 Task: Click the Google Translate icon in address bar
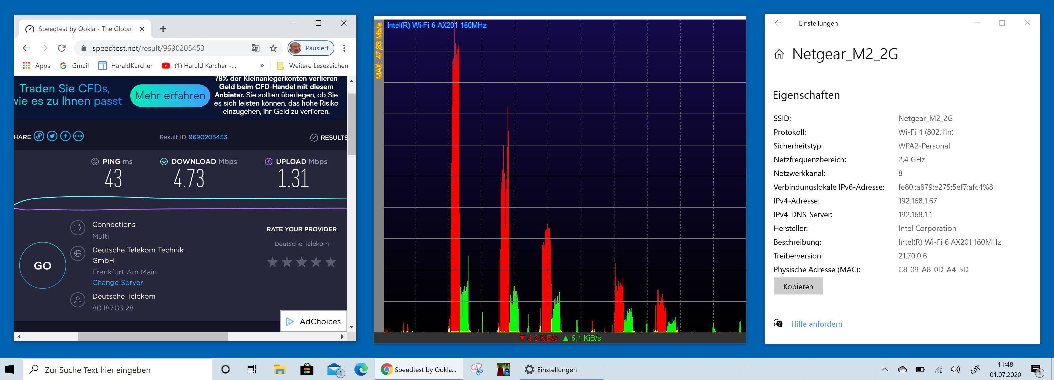(255, 48)
